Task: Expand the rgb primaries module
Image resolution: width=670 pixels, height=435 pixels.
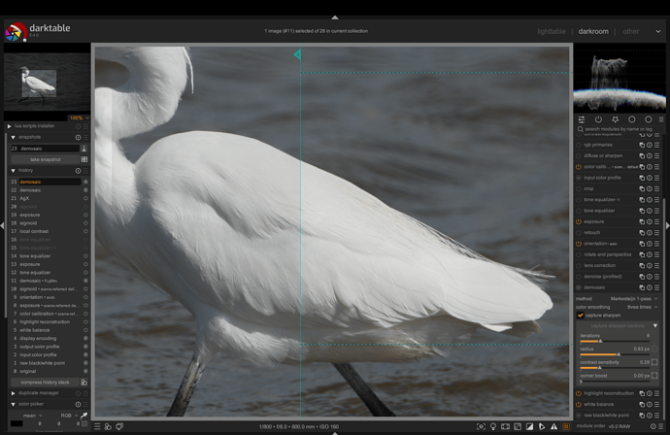Action: pos(598,145)
